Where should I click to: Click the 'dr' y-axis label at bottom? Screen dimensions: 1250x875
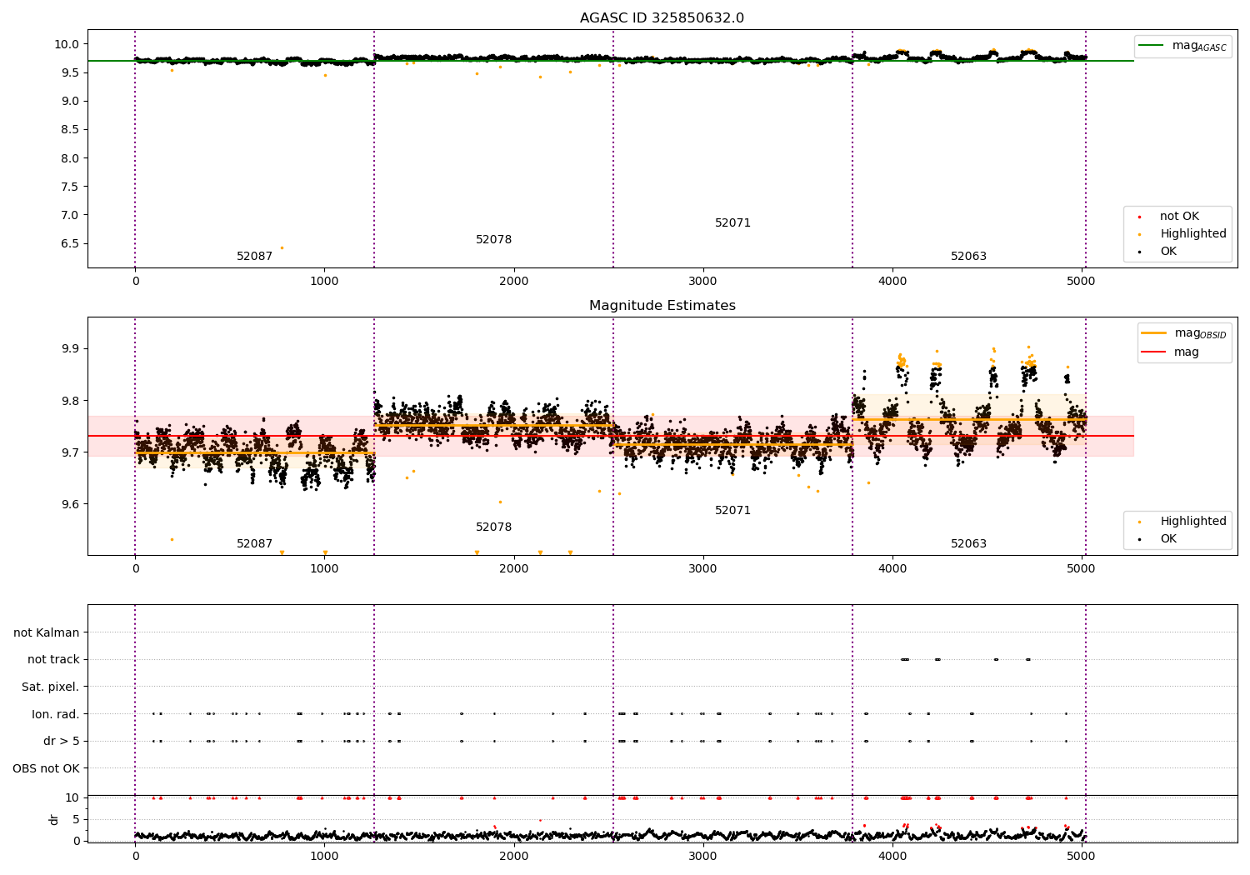[x=54, y=819]
